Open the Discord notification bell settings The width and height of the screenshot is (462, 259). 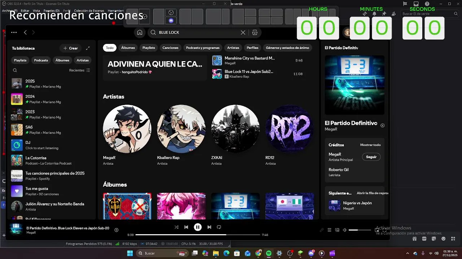(x=374, y=14)
